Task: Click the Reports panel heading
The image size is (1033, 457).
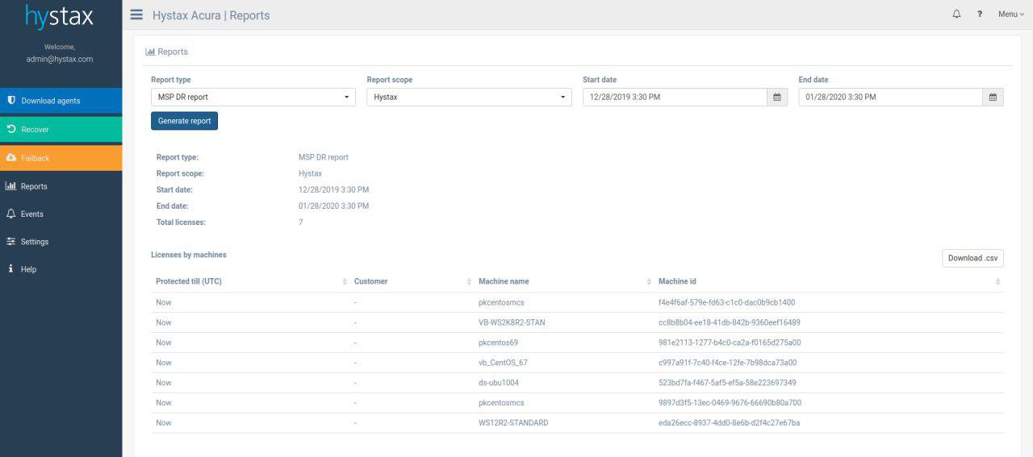Action: tap(166, 52)
